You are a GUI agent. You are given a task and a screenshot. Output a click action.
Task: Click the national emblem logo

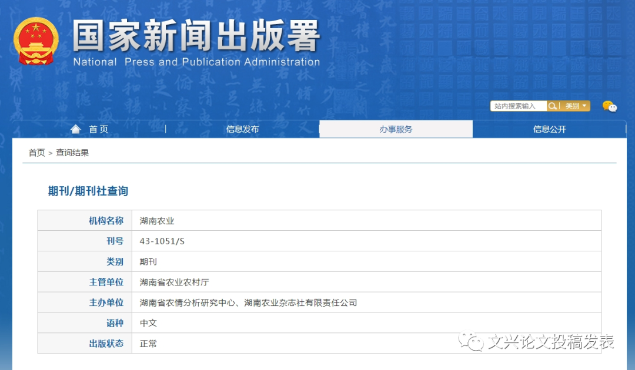36,41
